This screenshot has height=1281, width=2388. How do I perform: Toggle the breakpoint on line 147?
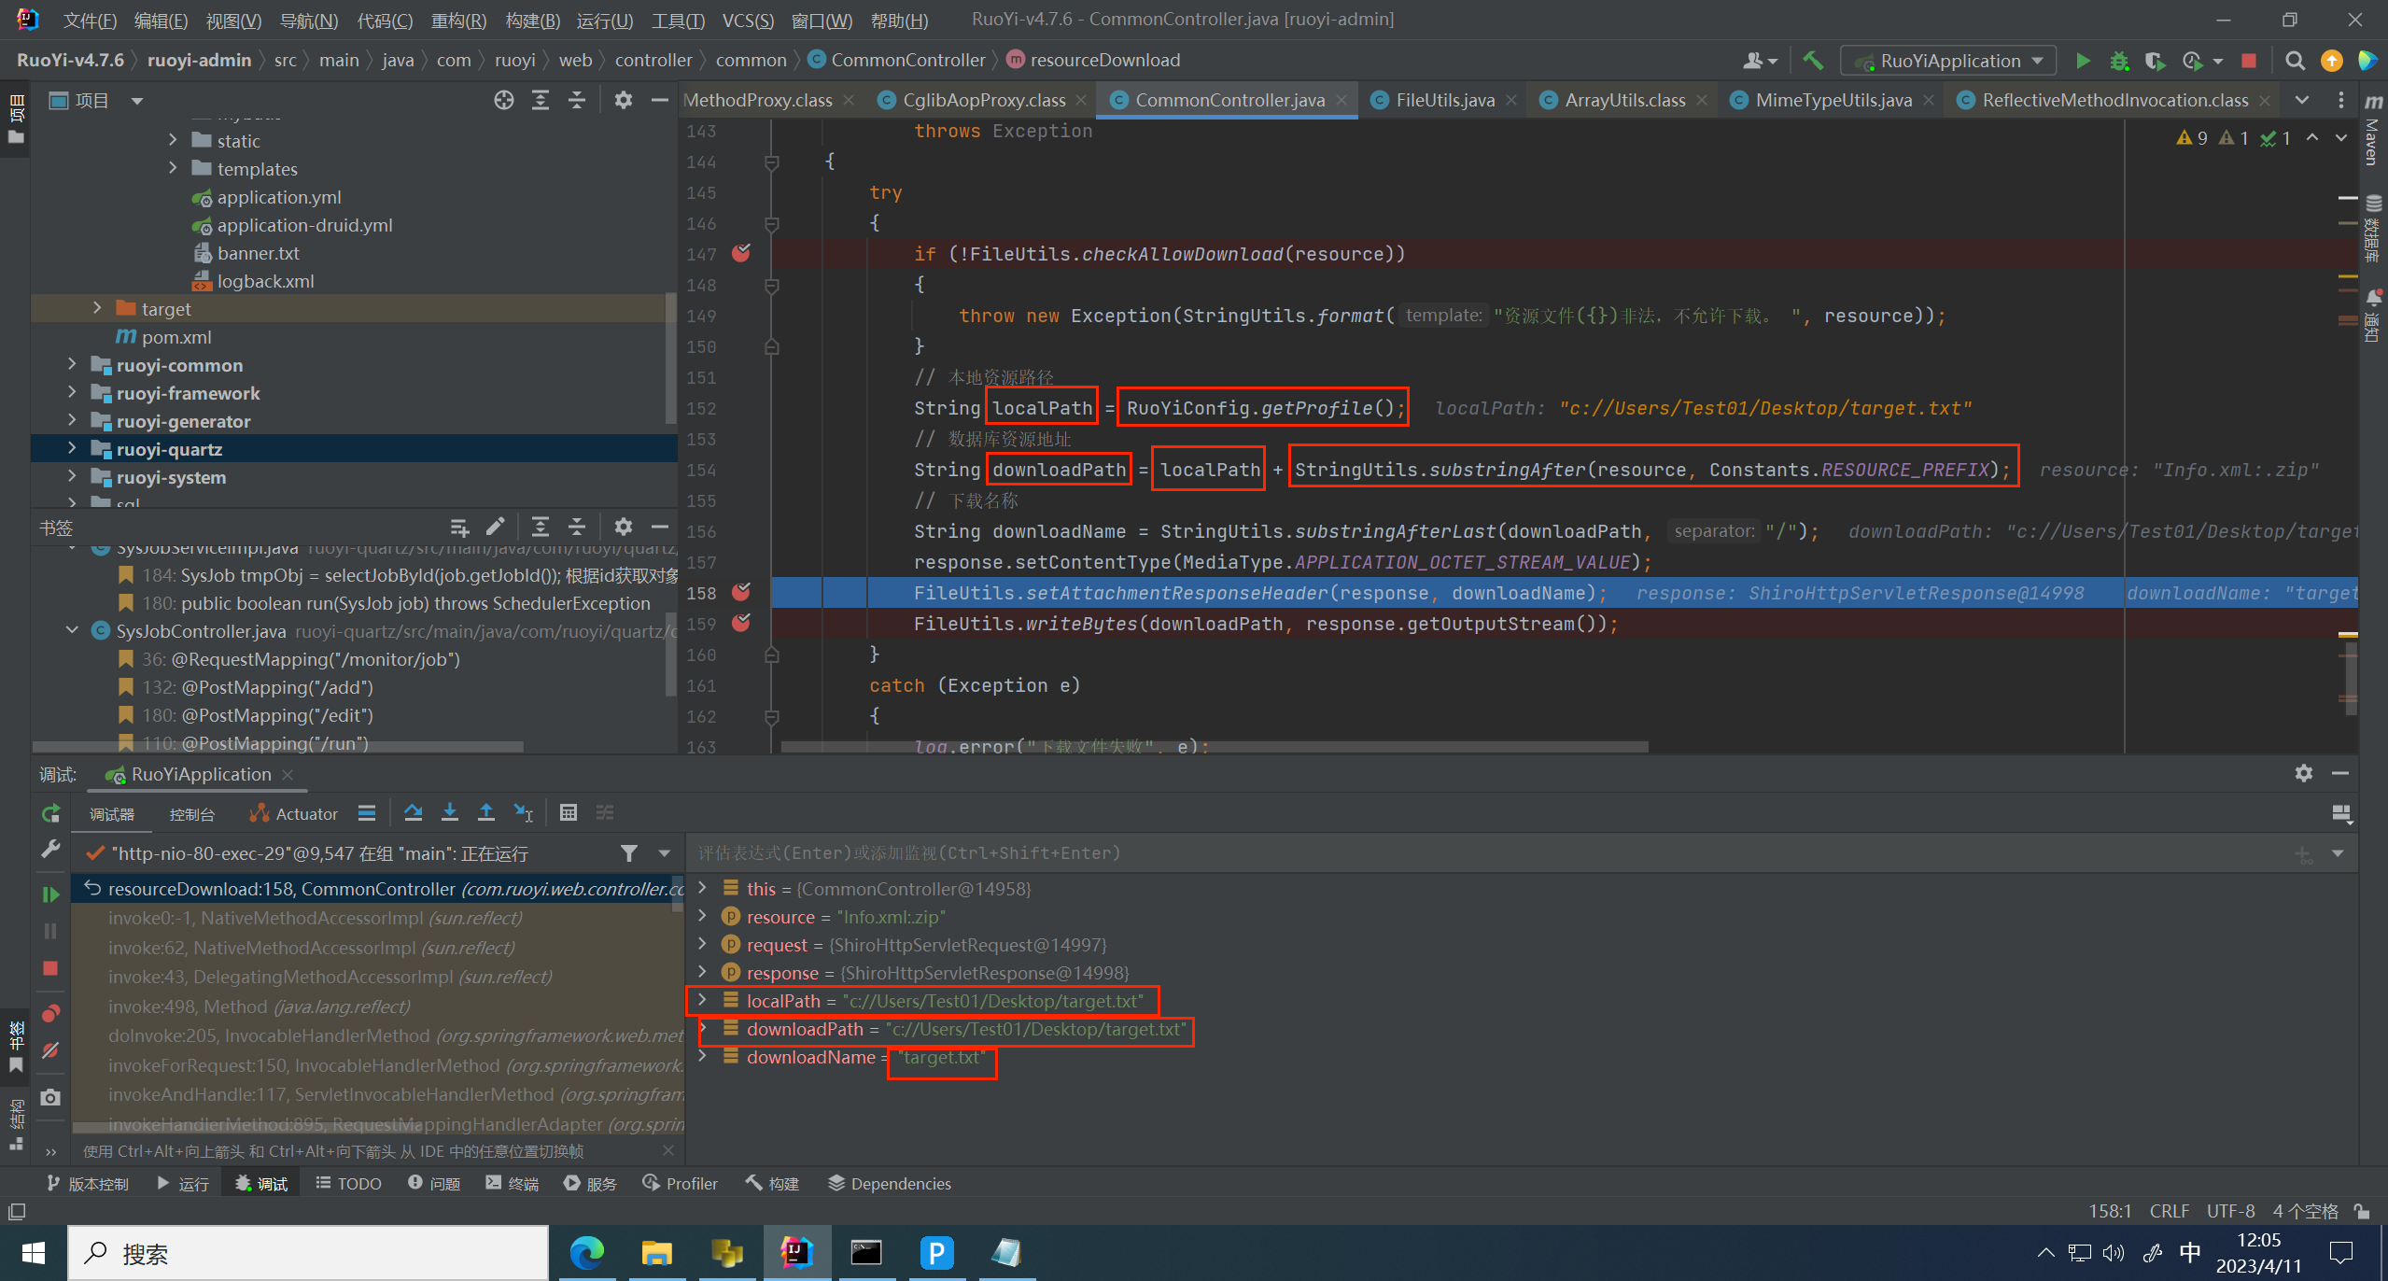coord(741,254)
